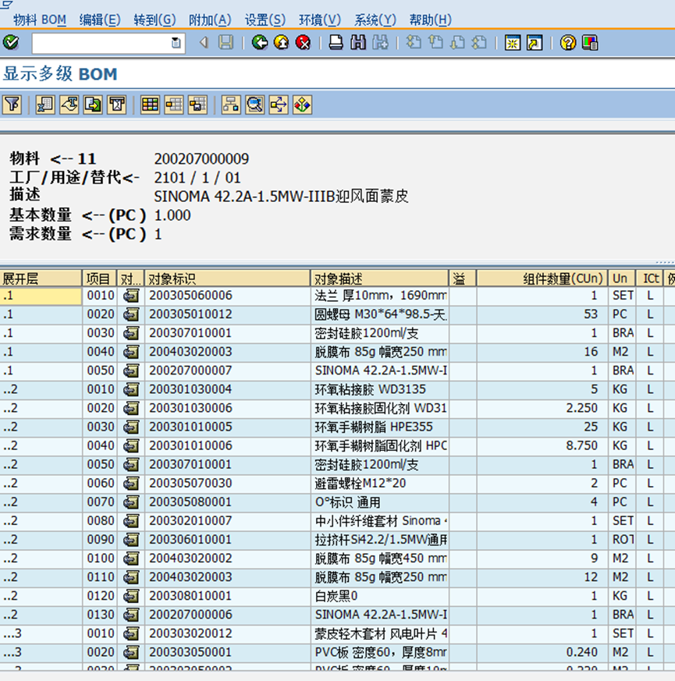Click the green checkmark Enter icon
The width and height of the screenshot is (675, 681).
coord(11,43)
